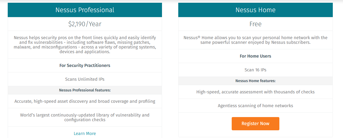This screenshot has width=343, height=138.
Task: Click the Scans Unlimited IPs row
Action: (85, 79)
